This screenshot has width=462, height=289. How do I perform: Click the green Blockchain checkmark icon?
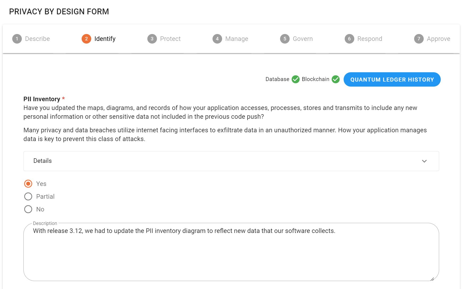(336, 79)
